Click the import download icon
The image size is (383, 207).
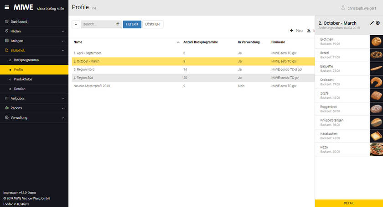click(309, 31)
